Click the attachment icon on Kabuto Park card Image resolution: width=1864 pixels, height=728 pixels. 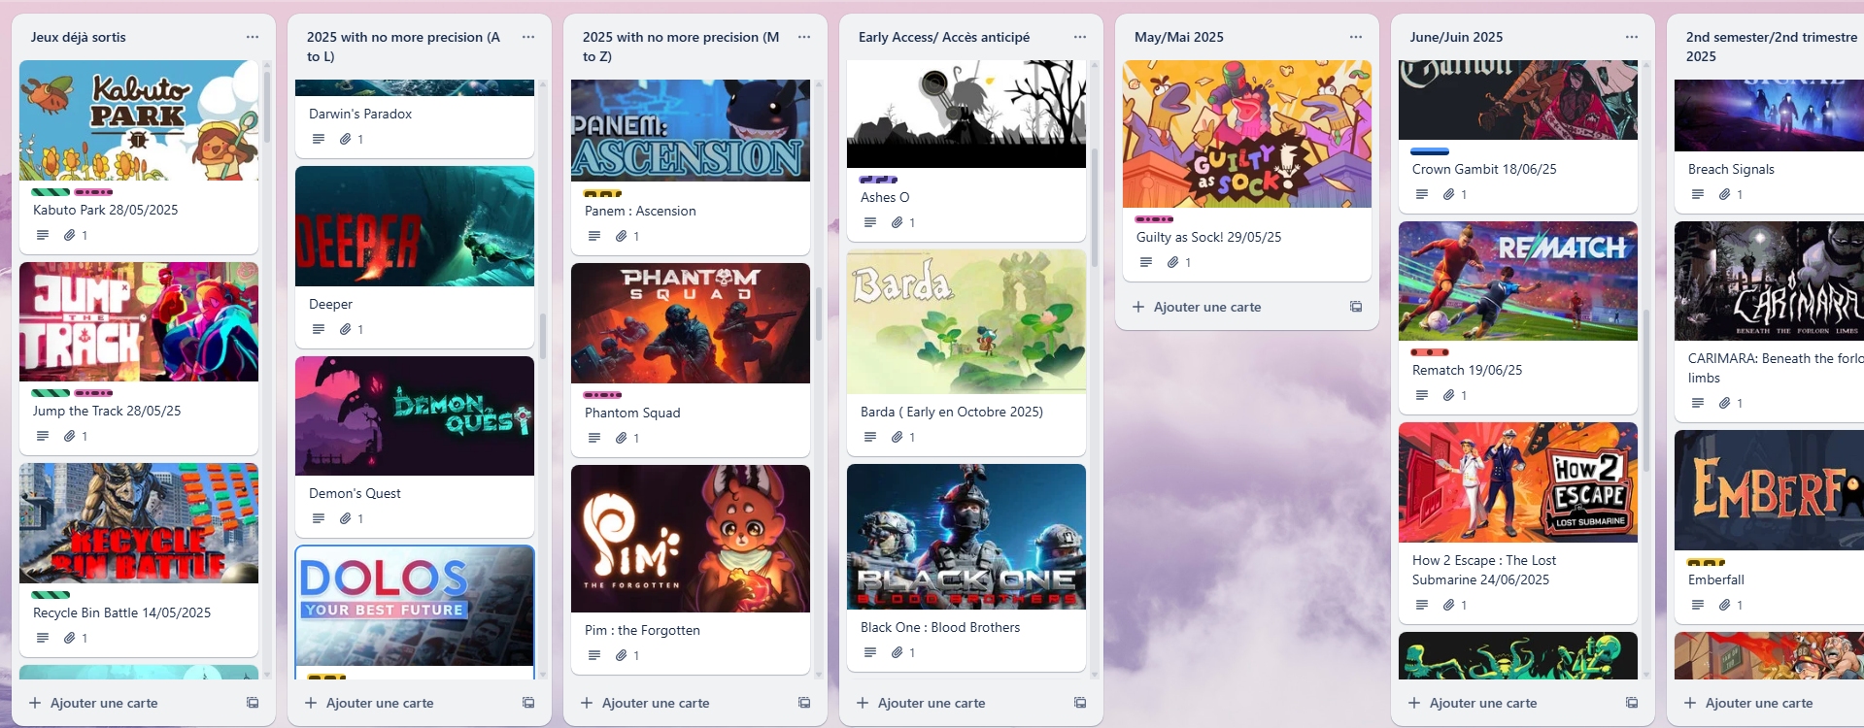coord(70,235)
